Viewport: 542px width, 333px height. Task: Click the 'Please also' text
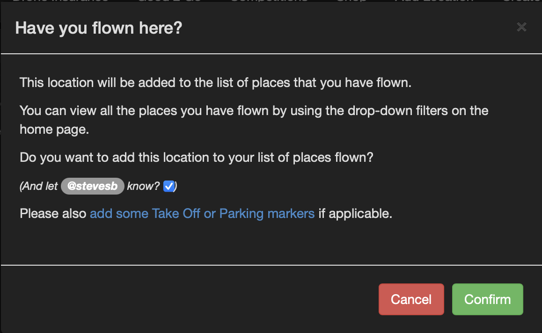[x=53, y=214]
